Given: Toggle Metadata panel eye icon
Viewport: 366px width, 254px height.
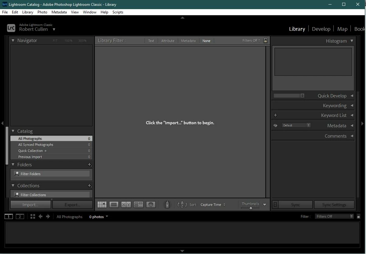Looking at the screenshot, I should pos(275,125).
